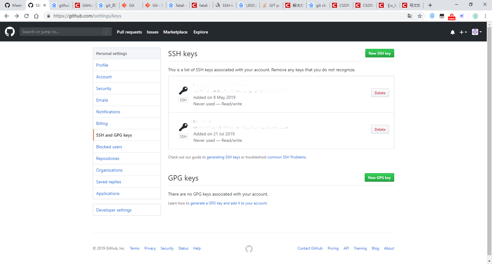Open Applications settings

click(127, 193)
